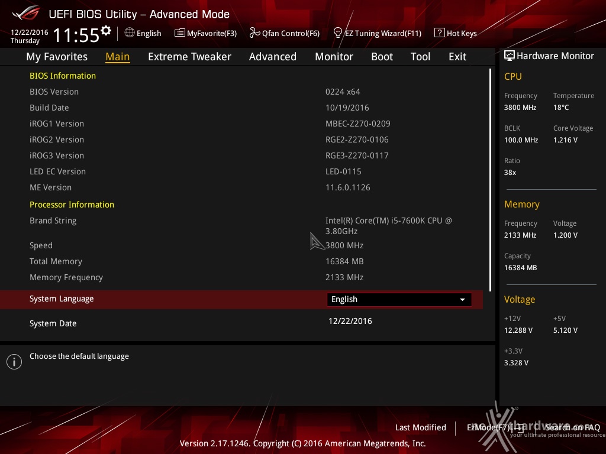Image resolution: width=606 pixels, height=454 pixels.
Task: Click the settings gear next to the clock
Action: (106, 30)
